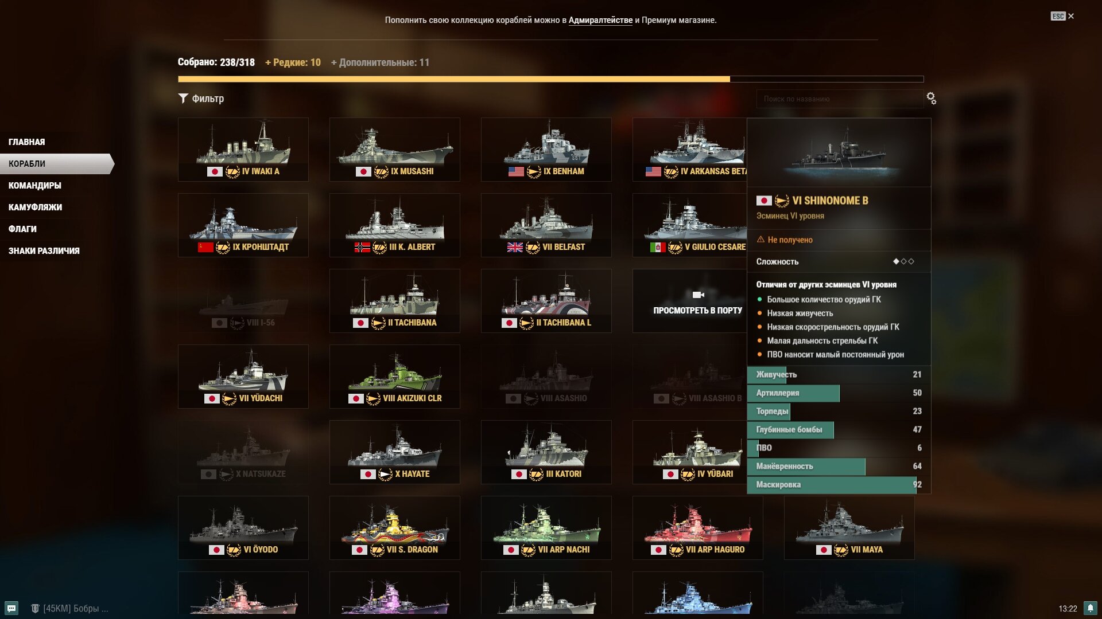The height and width of the screenshot is (619, 1102).
Task: Go to the КОМАНДИРЫ section
Action: click(34, 186)
